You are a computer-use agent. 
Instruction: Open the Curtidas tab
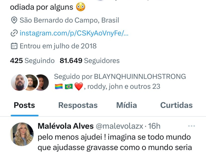tap(177, 105)
